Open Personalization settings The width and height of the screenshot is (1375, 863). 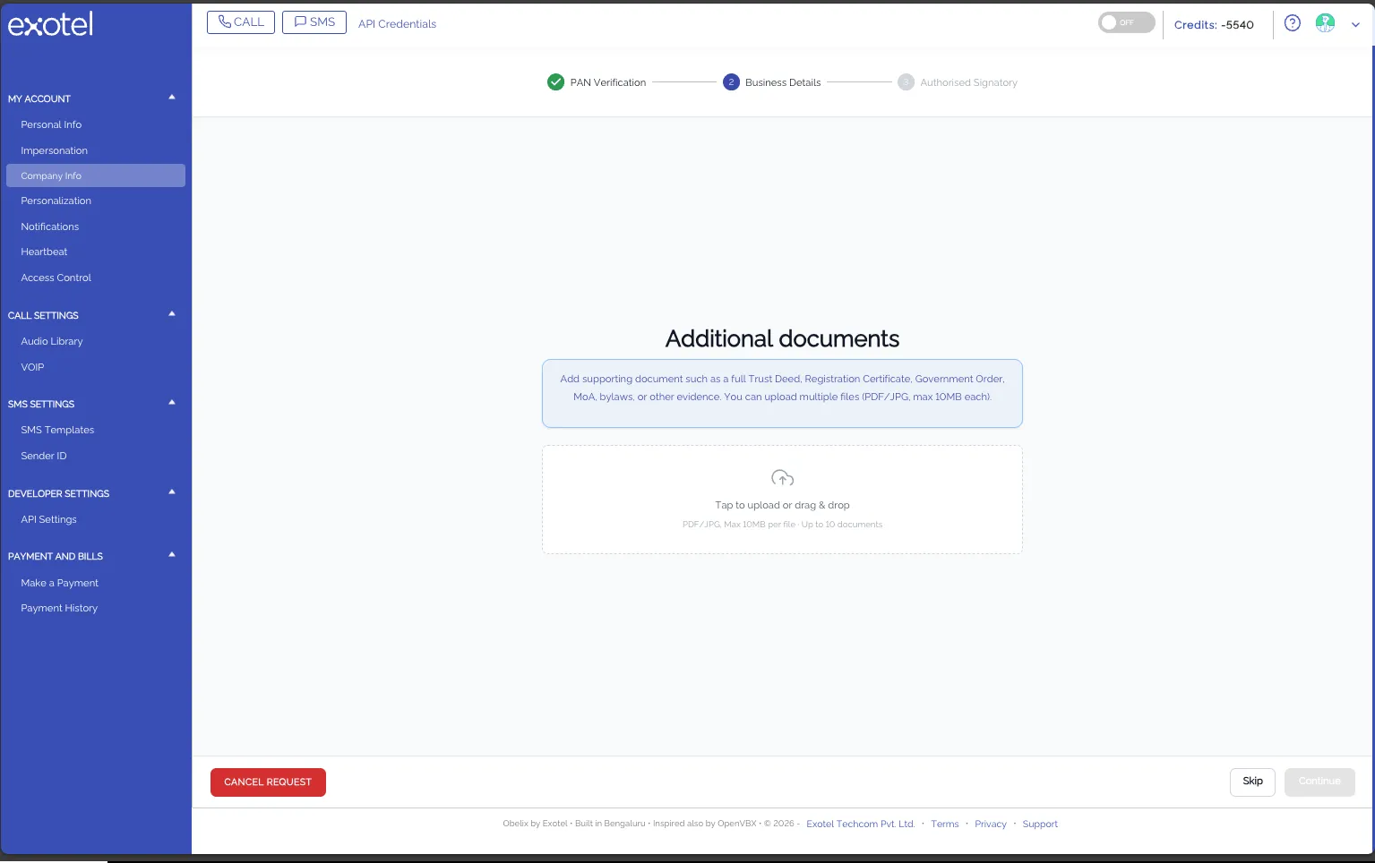pyautogui.click(x=56, y=201)
